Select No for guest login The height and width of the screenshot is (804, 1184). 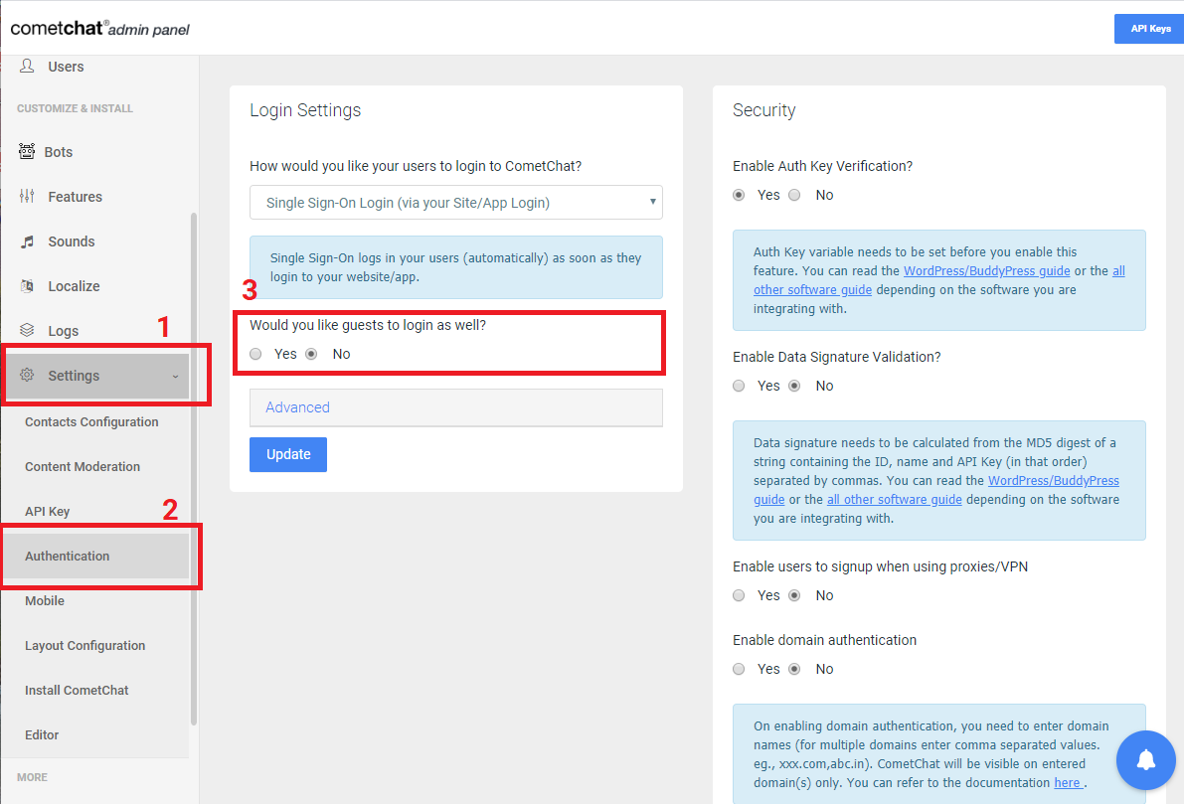tap(311, 354)
